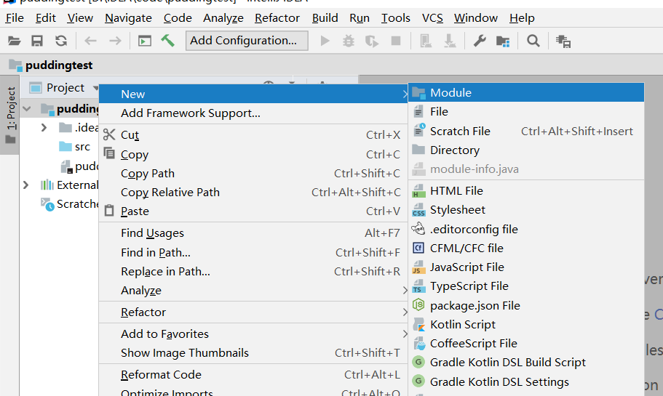This screenshot has height=396, width=663.
Task: Click the Run with Coverage icon
Action: point(372,41)
